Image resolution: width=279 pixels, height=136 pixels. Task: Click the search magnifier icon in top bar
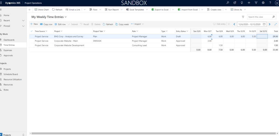(228, 3)
